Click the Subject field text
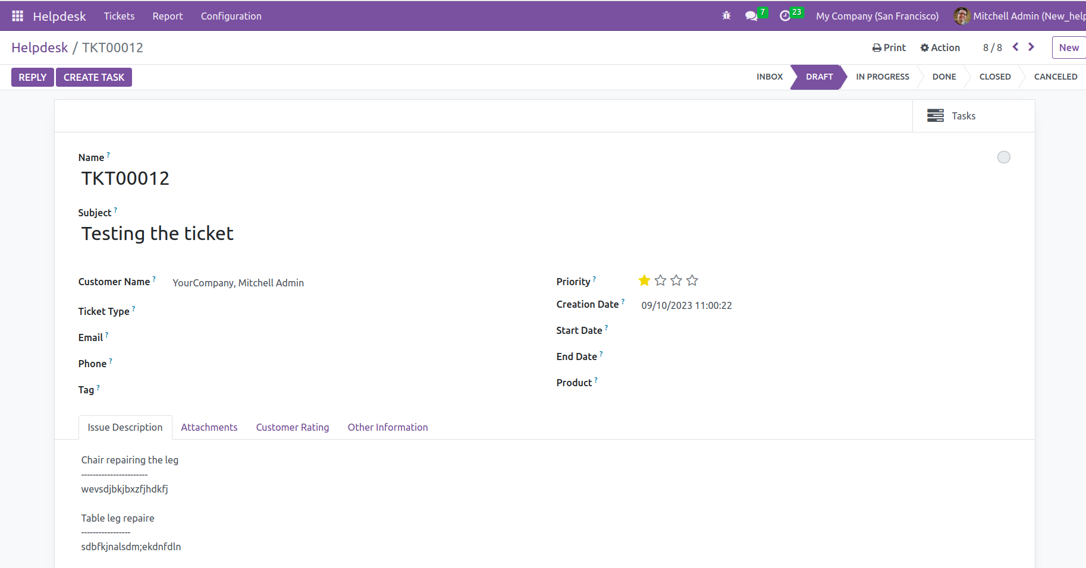1086x568 pixels. (158, 233)
